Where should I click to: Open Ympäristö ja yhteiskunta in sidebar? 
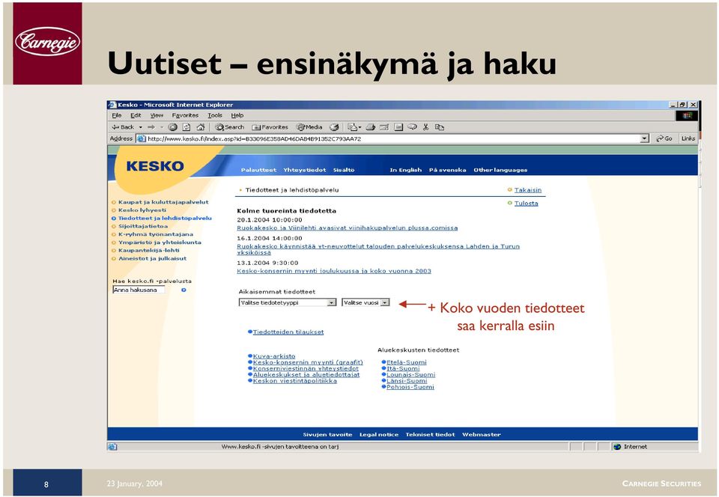click(160, 243)
